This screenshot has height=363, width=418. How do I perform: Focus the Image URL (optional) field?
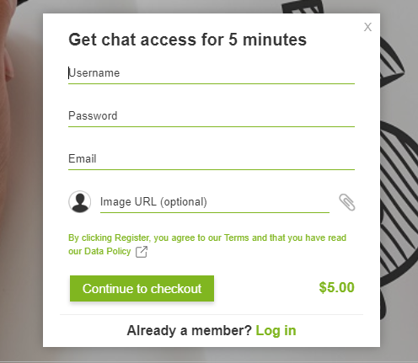point(215,202)
